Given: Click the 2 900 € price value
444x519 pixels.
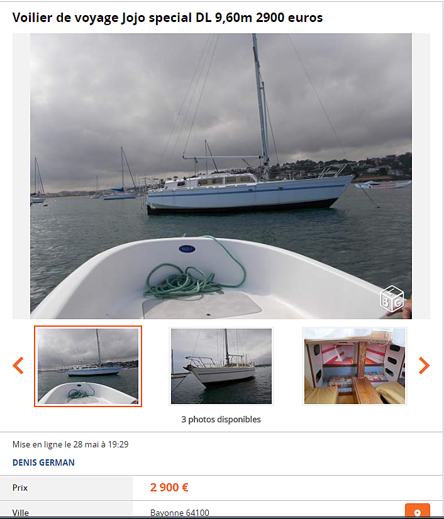Looking at the screenshot, I should (169, 487).
